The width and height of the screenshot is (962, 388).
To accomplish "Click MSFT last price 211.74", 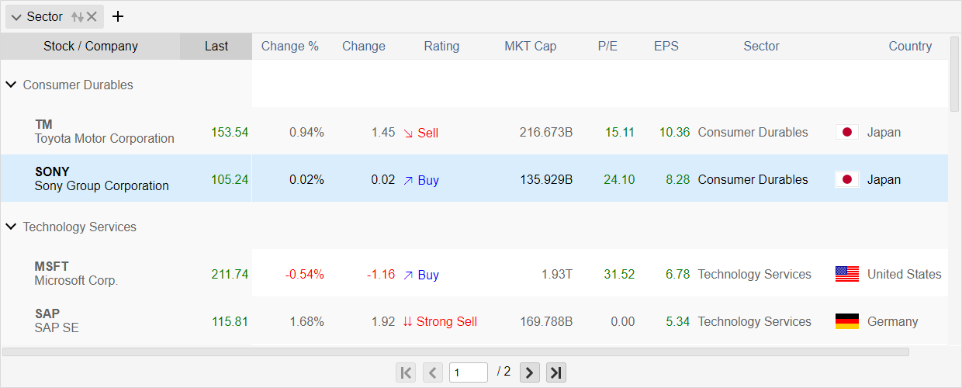I will point(230,274).
